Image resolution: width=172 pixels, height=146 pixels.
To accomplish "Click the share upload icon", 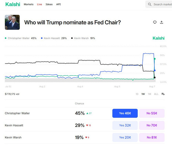I will point(162,22).
